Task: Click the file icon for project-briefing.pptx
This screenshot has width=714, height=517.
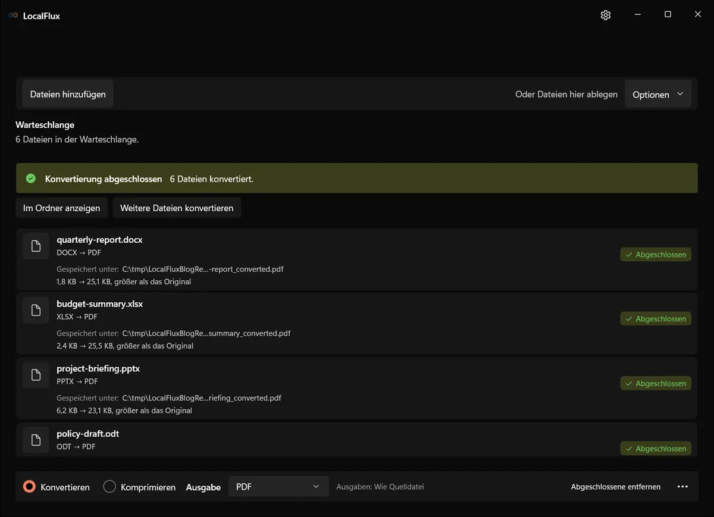Action: pyautogui.click(x=36, y=375)
